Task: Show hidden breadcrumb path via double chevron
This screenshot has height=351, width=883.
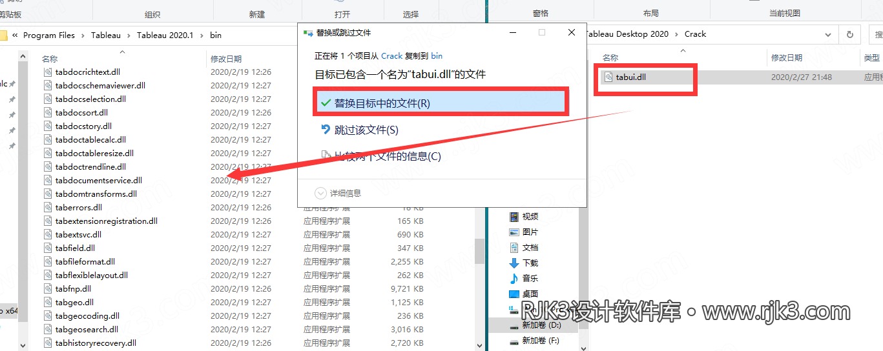Action: 15,35
